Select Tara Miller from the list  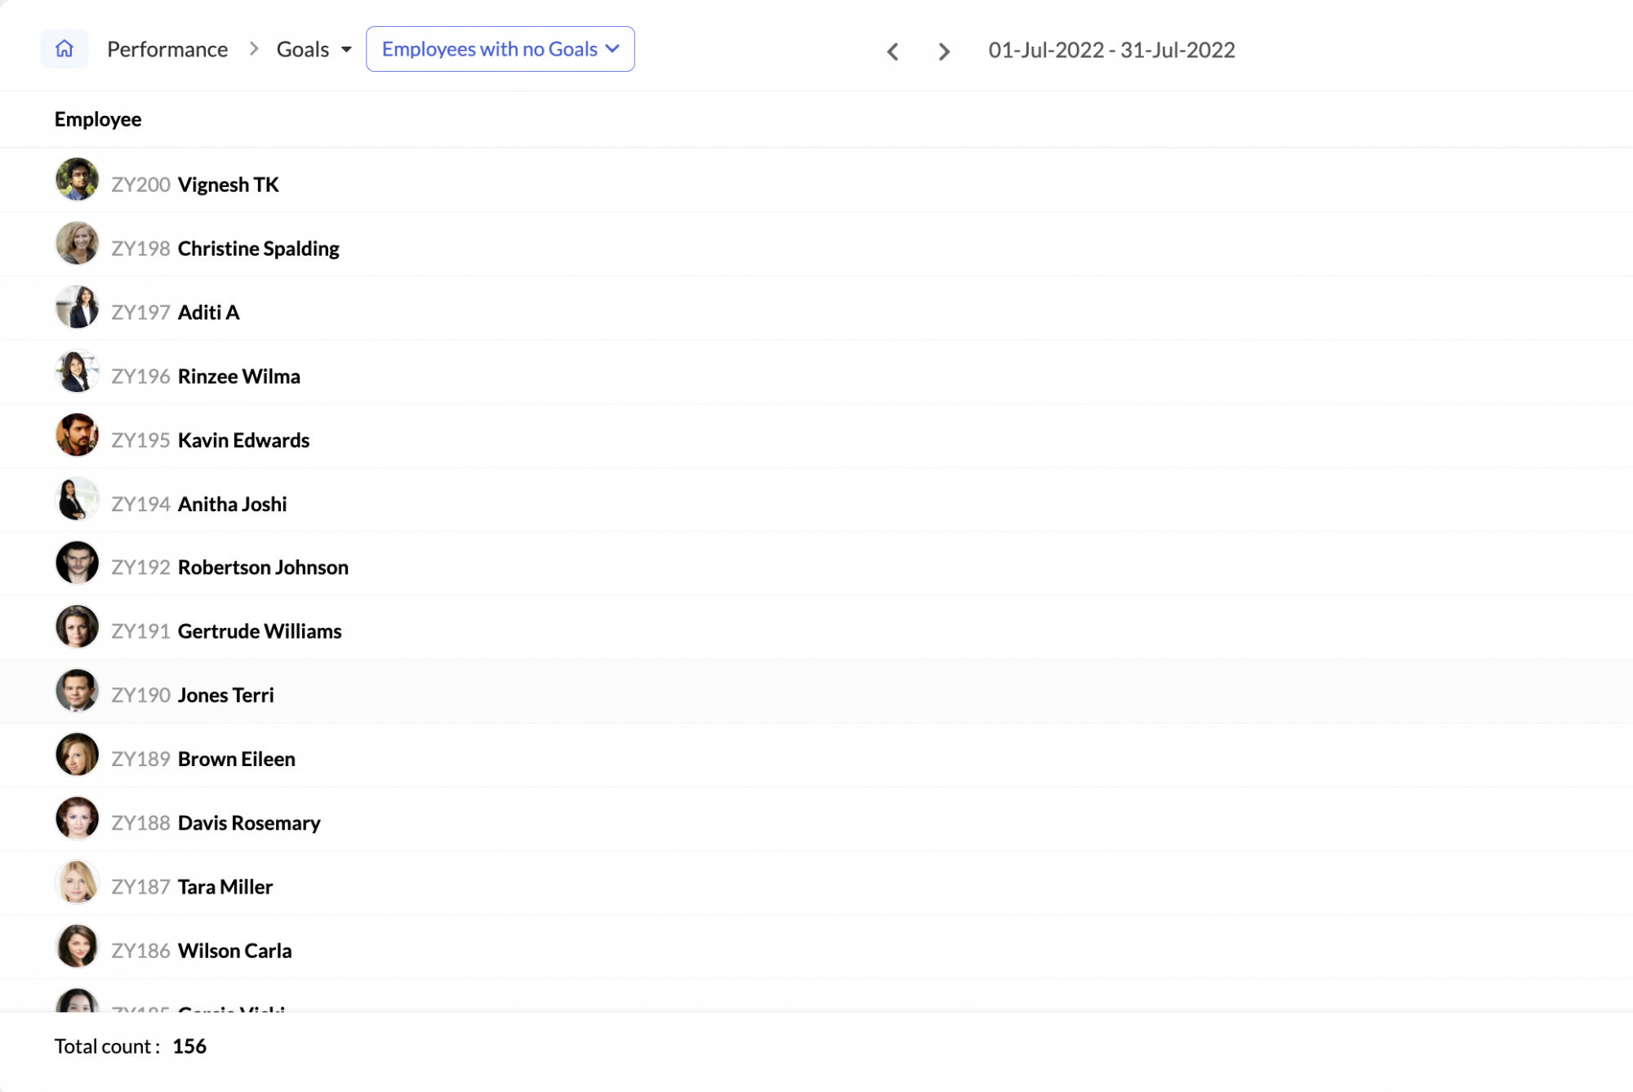click(225, 887)
